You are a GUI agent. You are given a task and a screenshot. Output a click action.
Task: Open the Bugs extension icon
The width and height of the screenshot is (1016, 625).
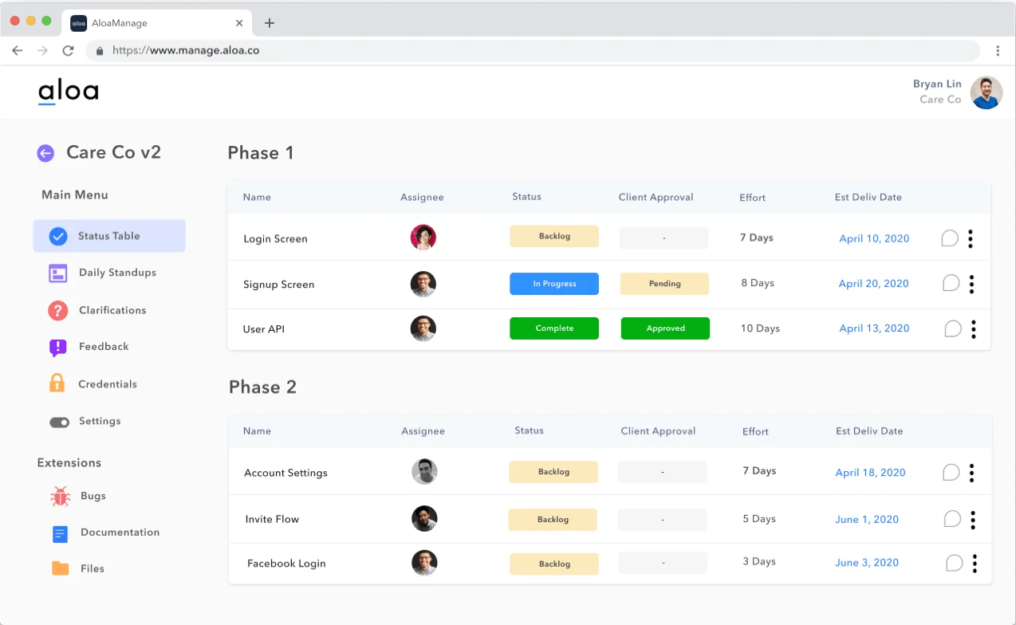coord(61,497)
